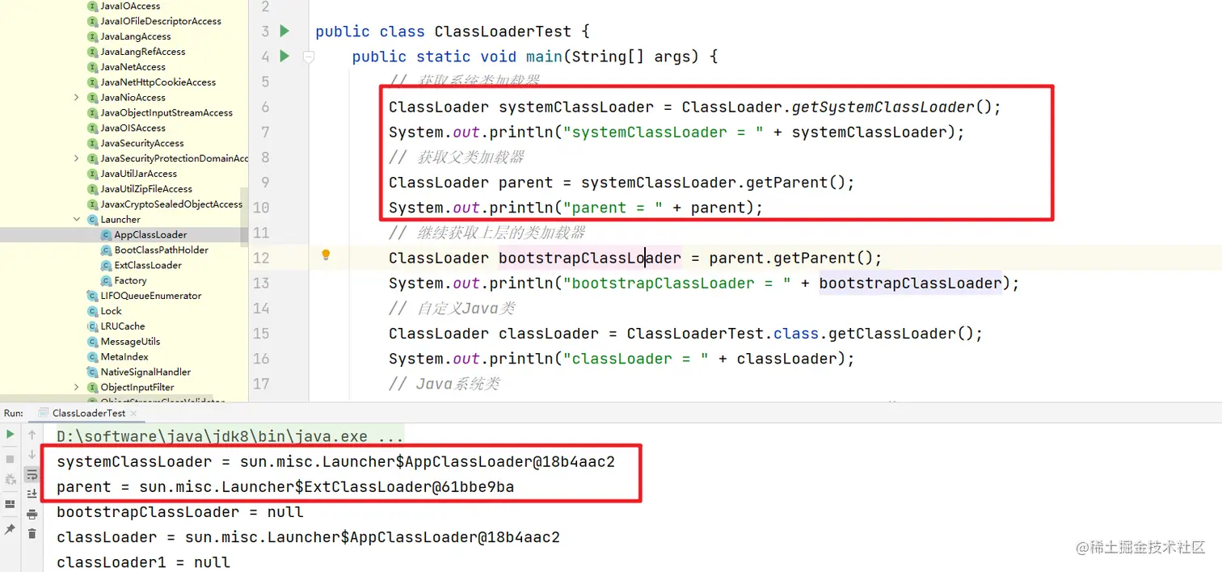
Task: Select Factory class under Launcher
Action: coord(130,281)
